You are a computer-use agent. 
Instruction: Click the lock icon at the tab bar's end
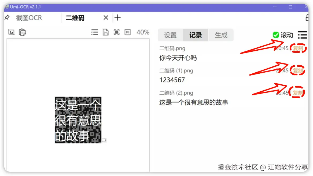307,18
